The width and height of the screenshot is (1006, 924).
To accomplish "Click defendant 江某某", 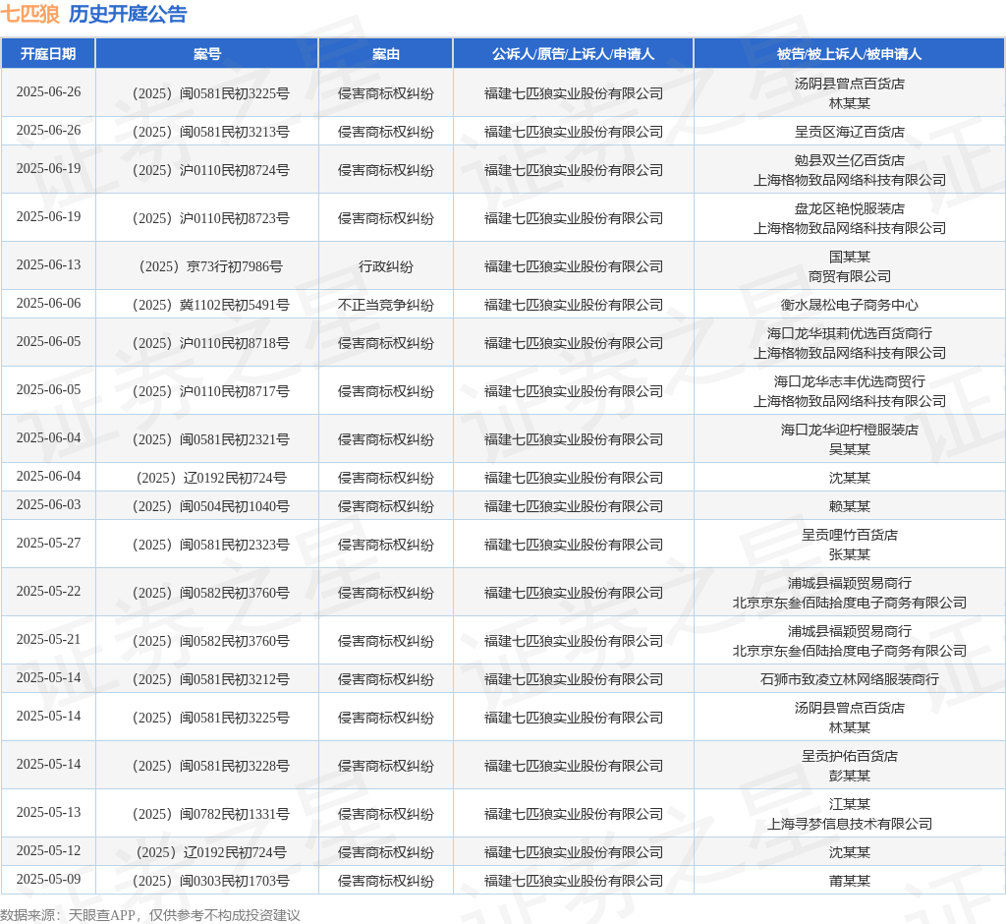I will (850, 804).
